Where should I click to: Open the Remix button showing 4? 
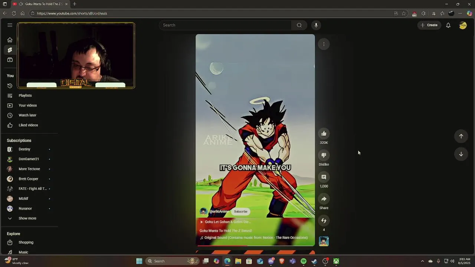(324, 221)
